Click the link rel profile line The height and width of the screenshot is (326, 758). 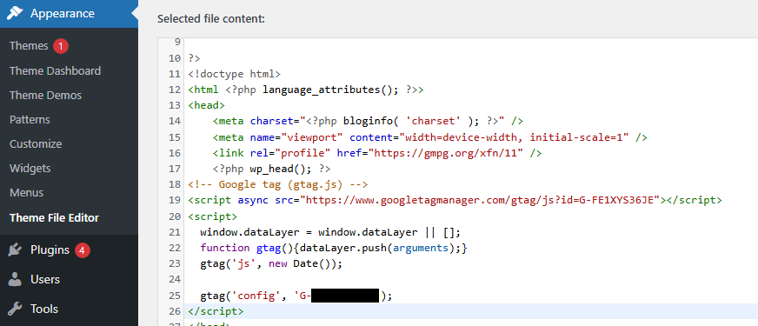377,153
